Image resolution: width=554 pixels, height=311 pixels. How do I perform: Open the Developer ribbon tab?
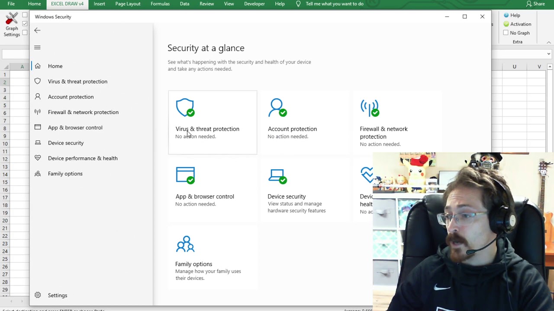coord(254,4)
